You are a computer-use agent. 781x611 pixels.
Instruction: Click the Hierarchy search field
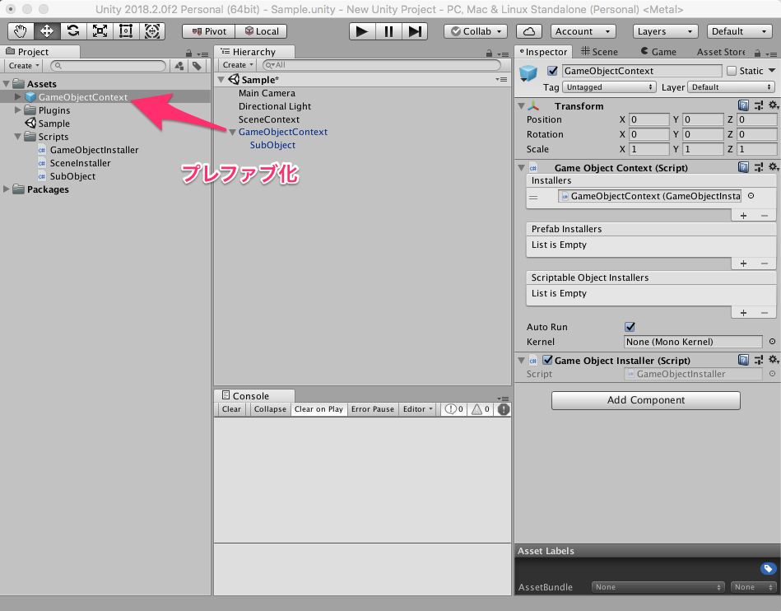[x=382, y=65]
